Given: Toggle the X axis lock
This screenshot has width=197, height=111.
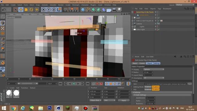Looking at the screenshot, I should click(43, 10).
